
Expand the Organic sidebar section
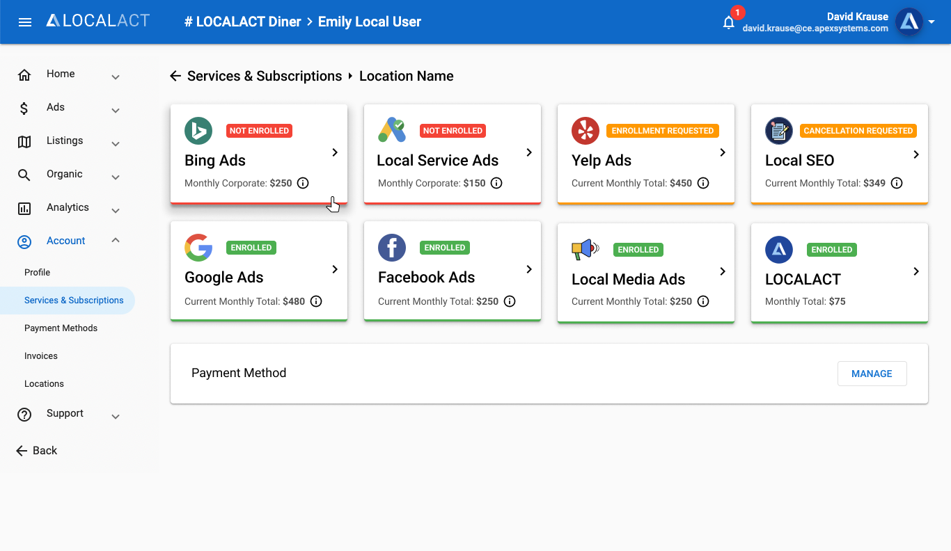(x=116, y=177)
